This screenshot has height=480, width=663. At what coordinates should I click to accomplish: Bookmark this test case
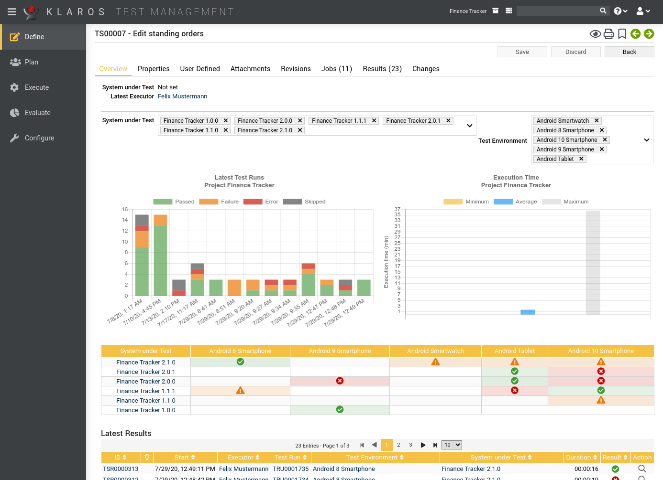pyautogui.click(x=622, y=33)
